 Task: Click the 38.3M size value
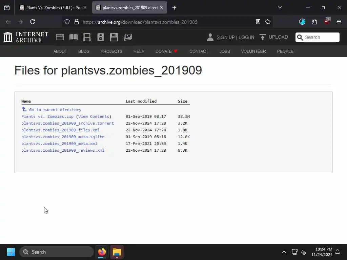click(184, 116)
